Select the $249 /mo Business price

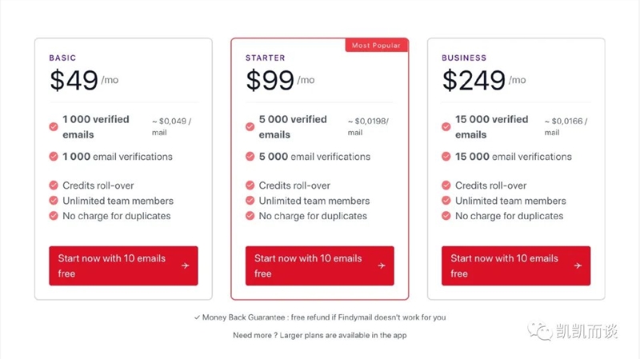click(484, 79)
